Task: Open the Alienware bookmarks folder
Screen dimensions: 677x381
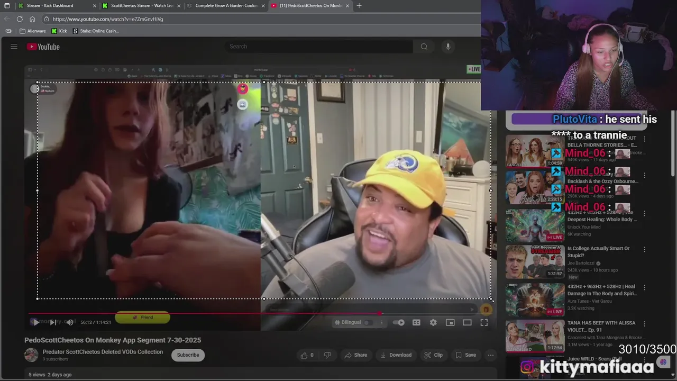Action: 33,31
